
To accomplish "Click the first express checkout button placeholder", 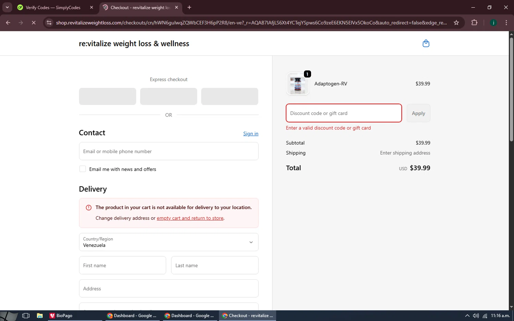I will [108, 97].
